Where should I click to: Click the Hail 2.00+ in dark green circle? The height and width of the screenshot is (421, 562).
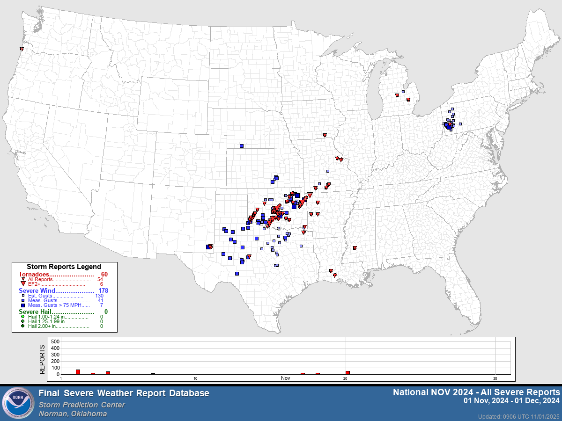point(23,326)
